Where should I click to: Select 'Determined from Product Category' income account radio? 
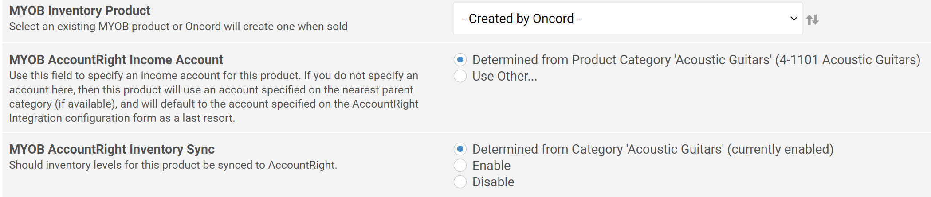(460, 60)
